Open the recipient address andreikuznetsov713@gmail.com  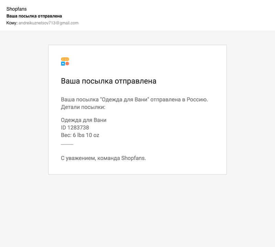pyautogui.click(x=48, y=23)
